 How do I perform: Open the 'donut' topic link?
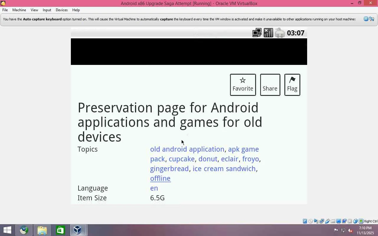[208, 159]
